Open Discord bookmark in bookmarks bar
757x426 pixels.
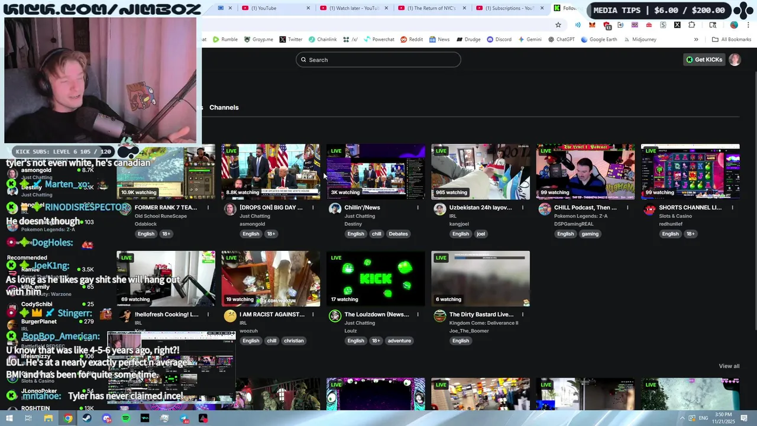pyautogui.click(x=499, y=40)
